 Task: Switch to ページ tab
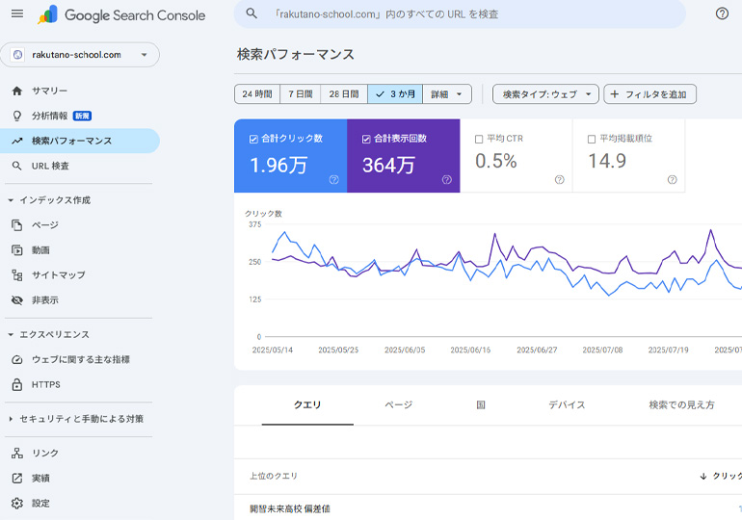398,405
